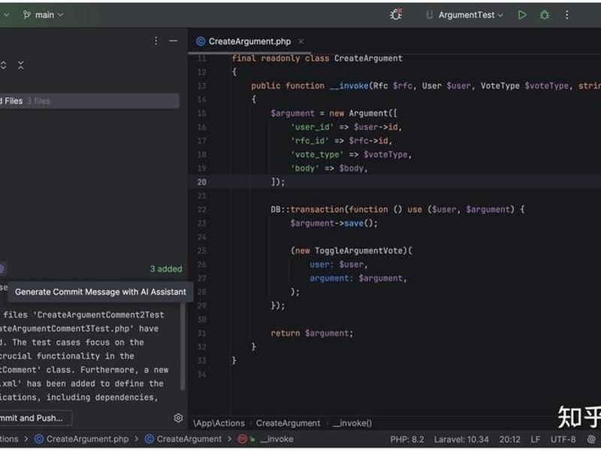The image size is (601, 451).
Task: Run ArgumentTest with the green play button
Action: [x=521, y=15]
